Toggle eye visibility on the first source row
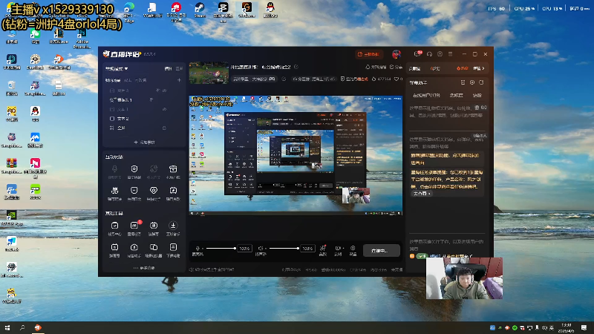 point(164,91)
